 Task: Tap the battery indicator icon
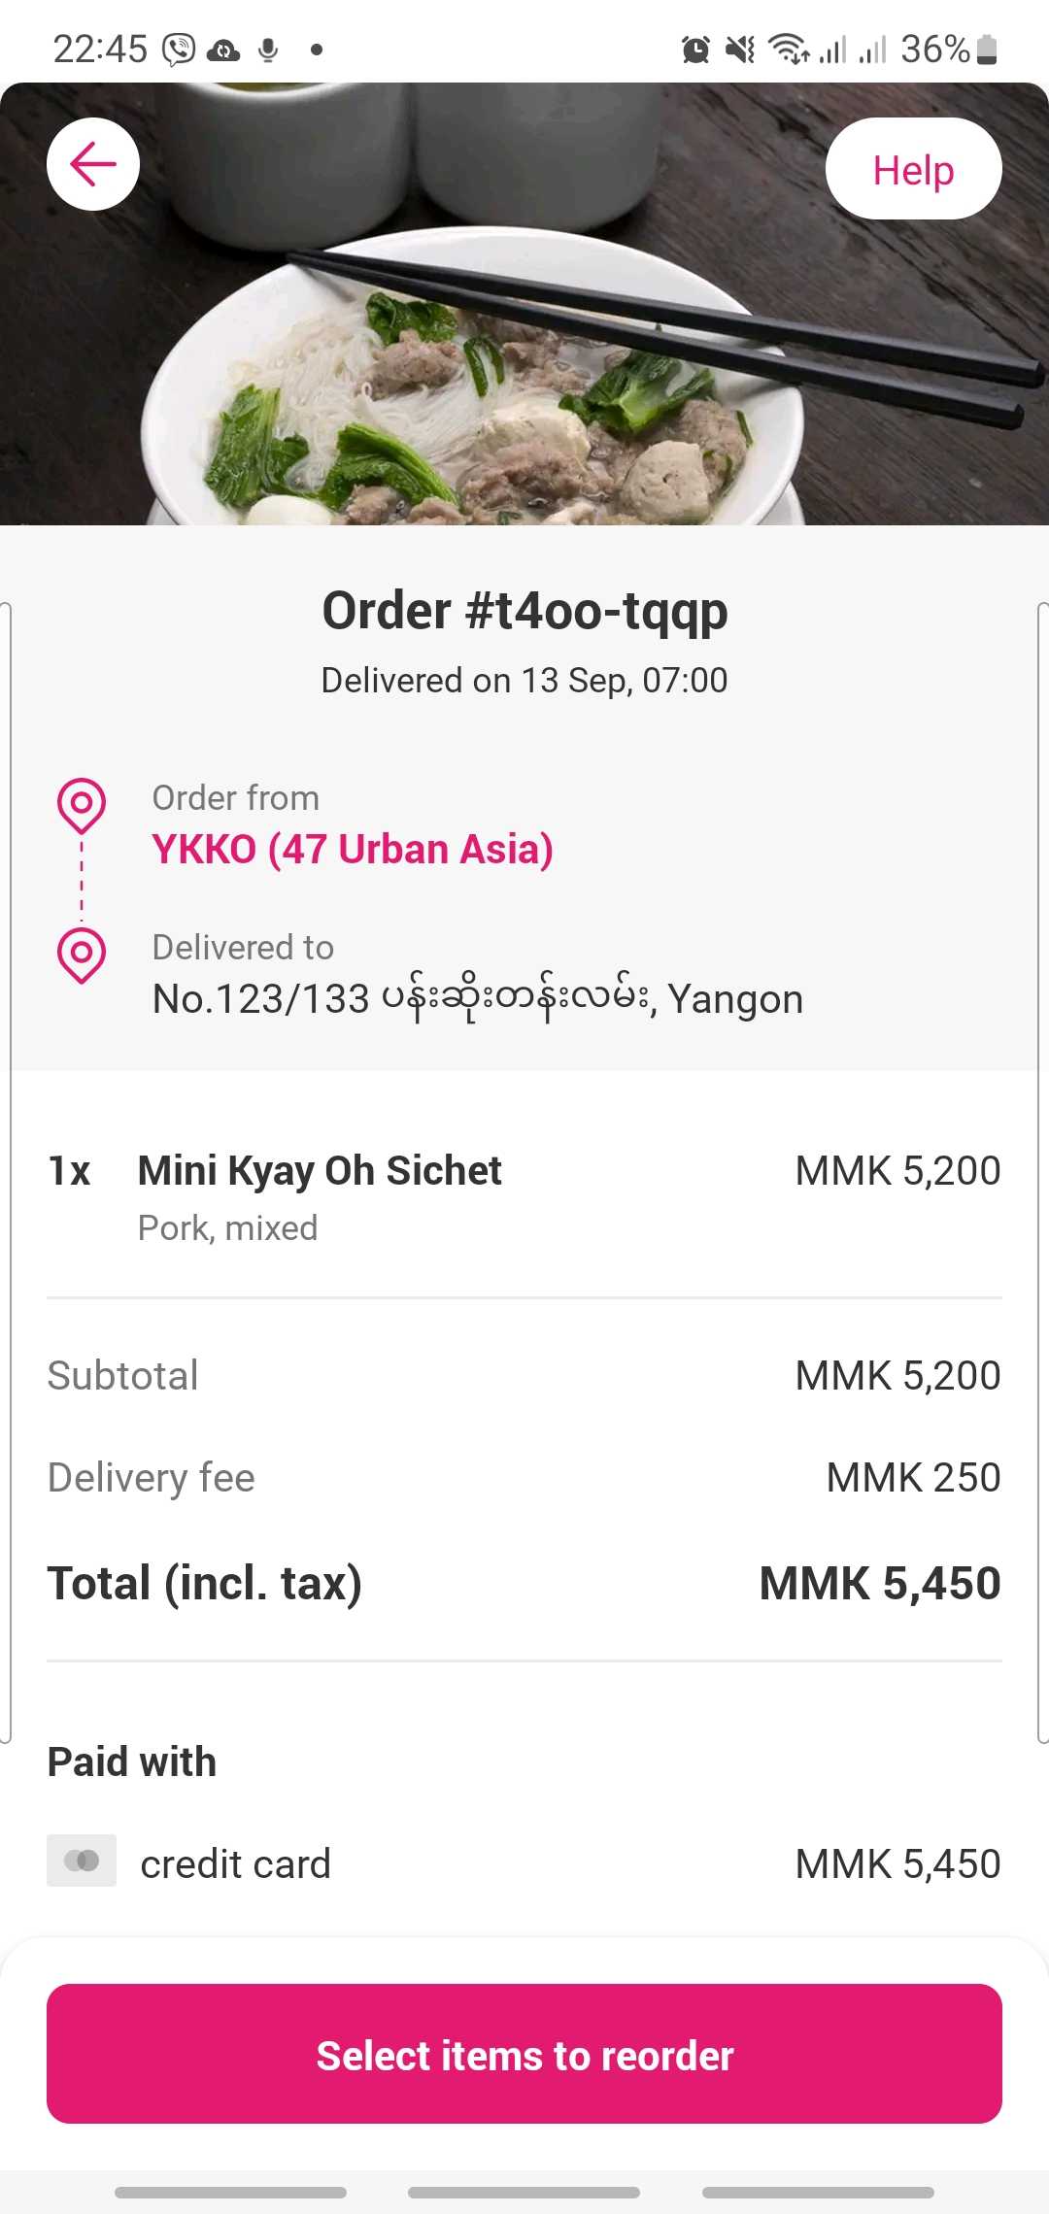tap(987, 49)
